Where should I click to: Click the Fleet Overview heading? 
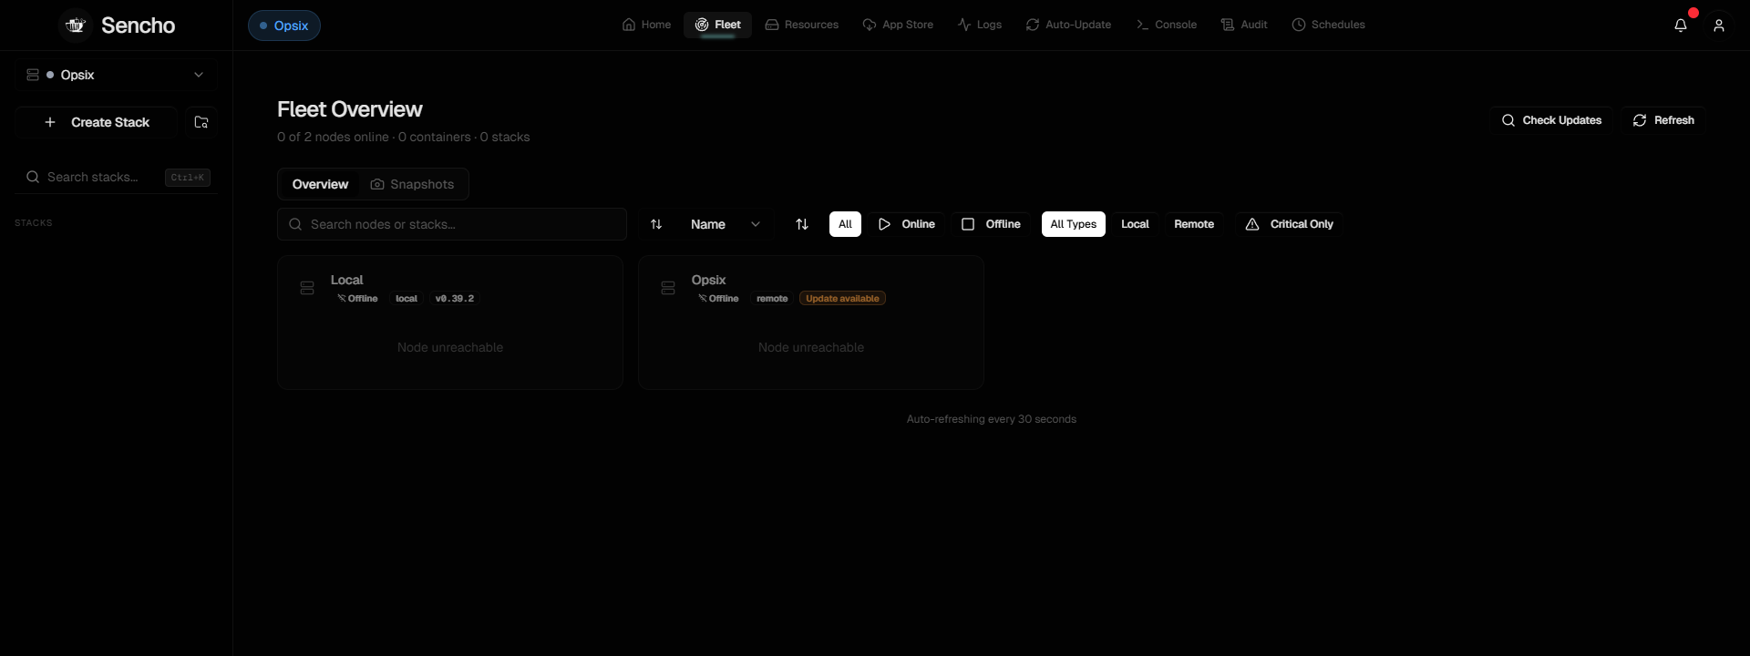pos(350,109)
